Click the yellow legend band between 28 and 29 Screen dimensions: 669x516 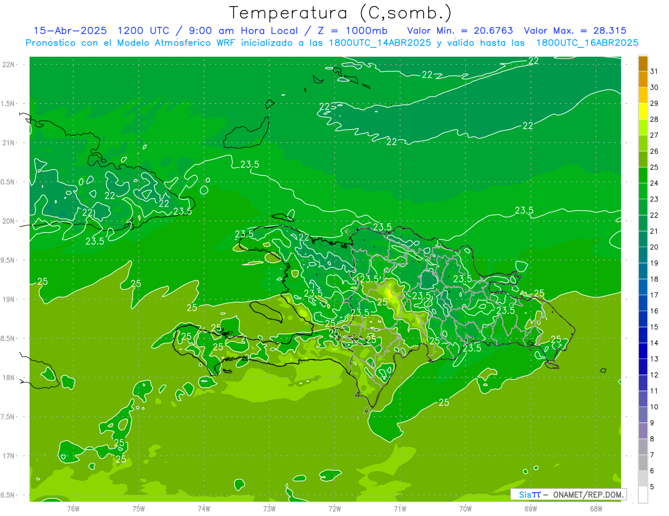[x=643, y=111]
